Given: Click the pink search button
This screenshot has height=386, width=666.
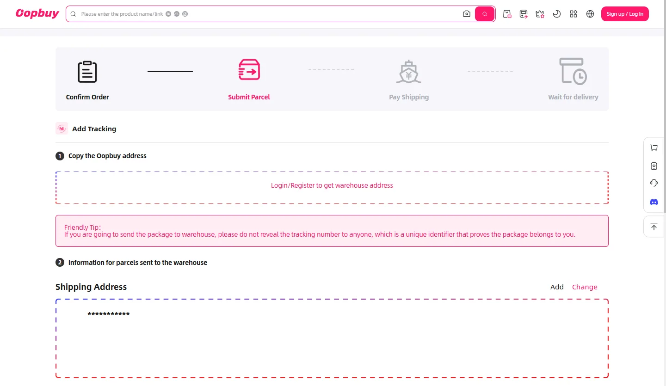Looking at the screenshot, I should (485, 14).
